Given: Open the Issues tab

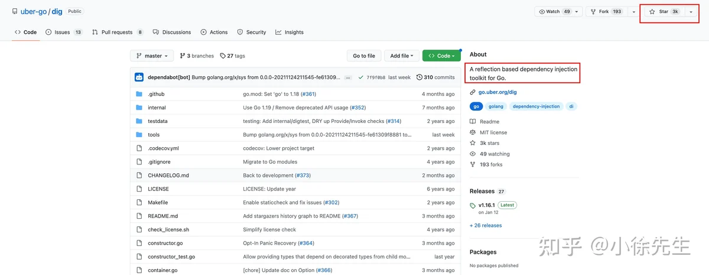Looking at the screenshot, I should pos(64,32).
